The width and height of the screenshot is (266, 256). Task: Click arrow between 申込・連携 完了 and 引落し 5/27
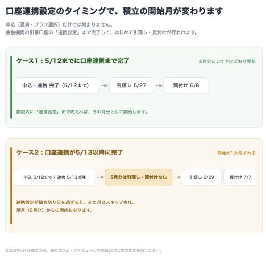[x=104, y=86]
